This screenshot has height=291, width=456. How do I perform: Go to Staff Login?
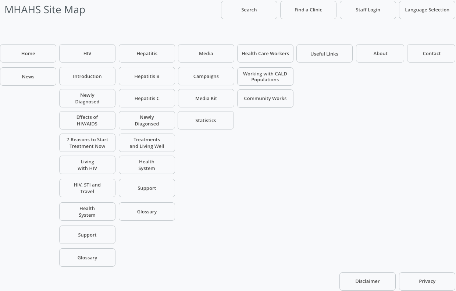[x=368, y=10]
